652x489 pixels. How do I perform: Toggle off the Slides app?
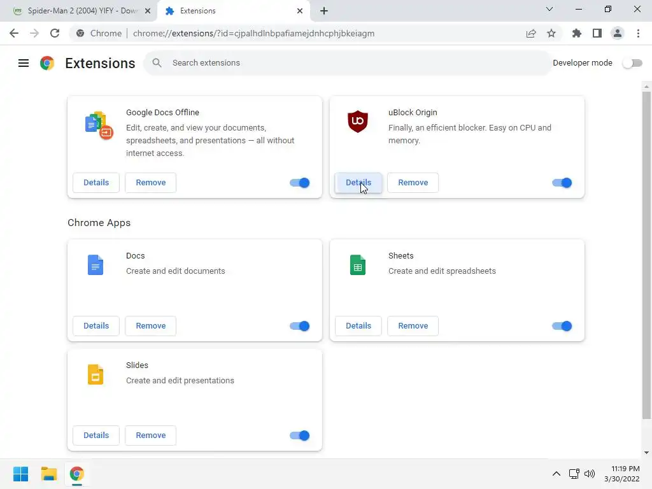click(299, 436)
